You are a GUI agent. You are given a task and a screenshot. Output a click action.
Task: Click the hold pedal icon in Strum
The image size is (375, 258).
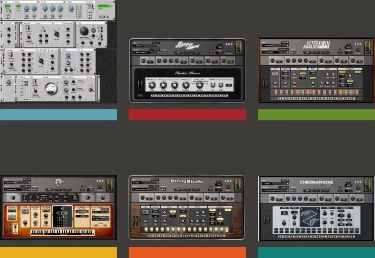(x=15, y=229)
